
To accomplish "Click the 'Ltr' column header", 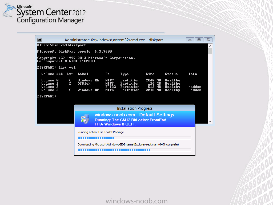I will [x=70, y=74].
